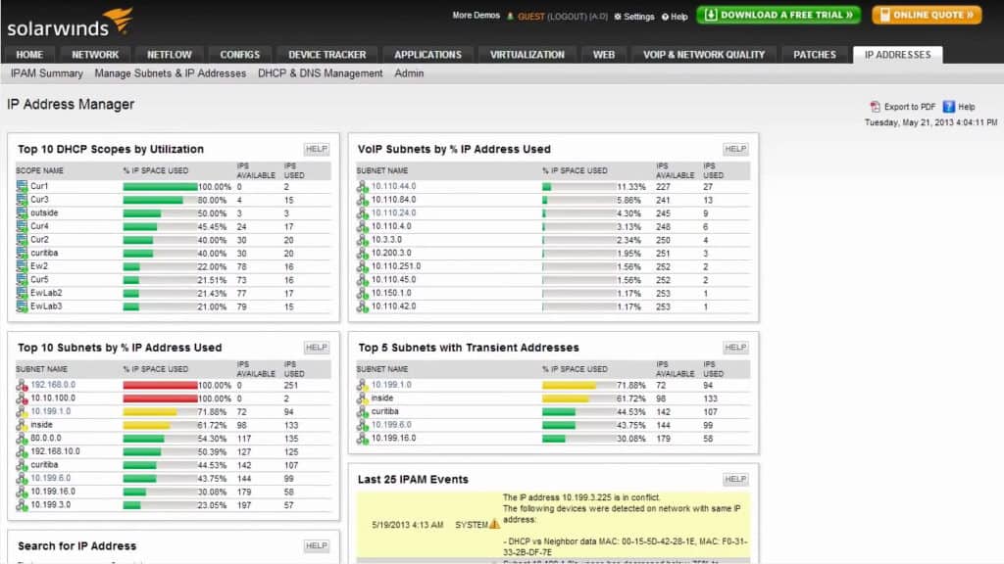Click the 10.110.42.0 subnet icon
The height and width of the screenshot is (564, 1004).
click(363, 306)
